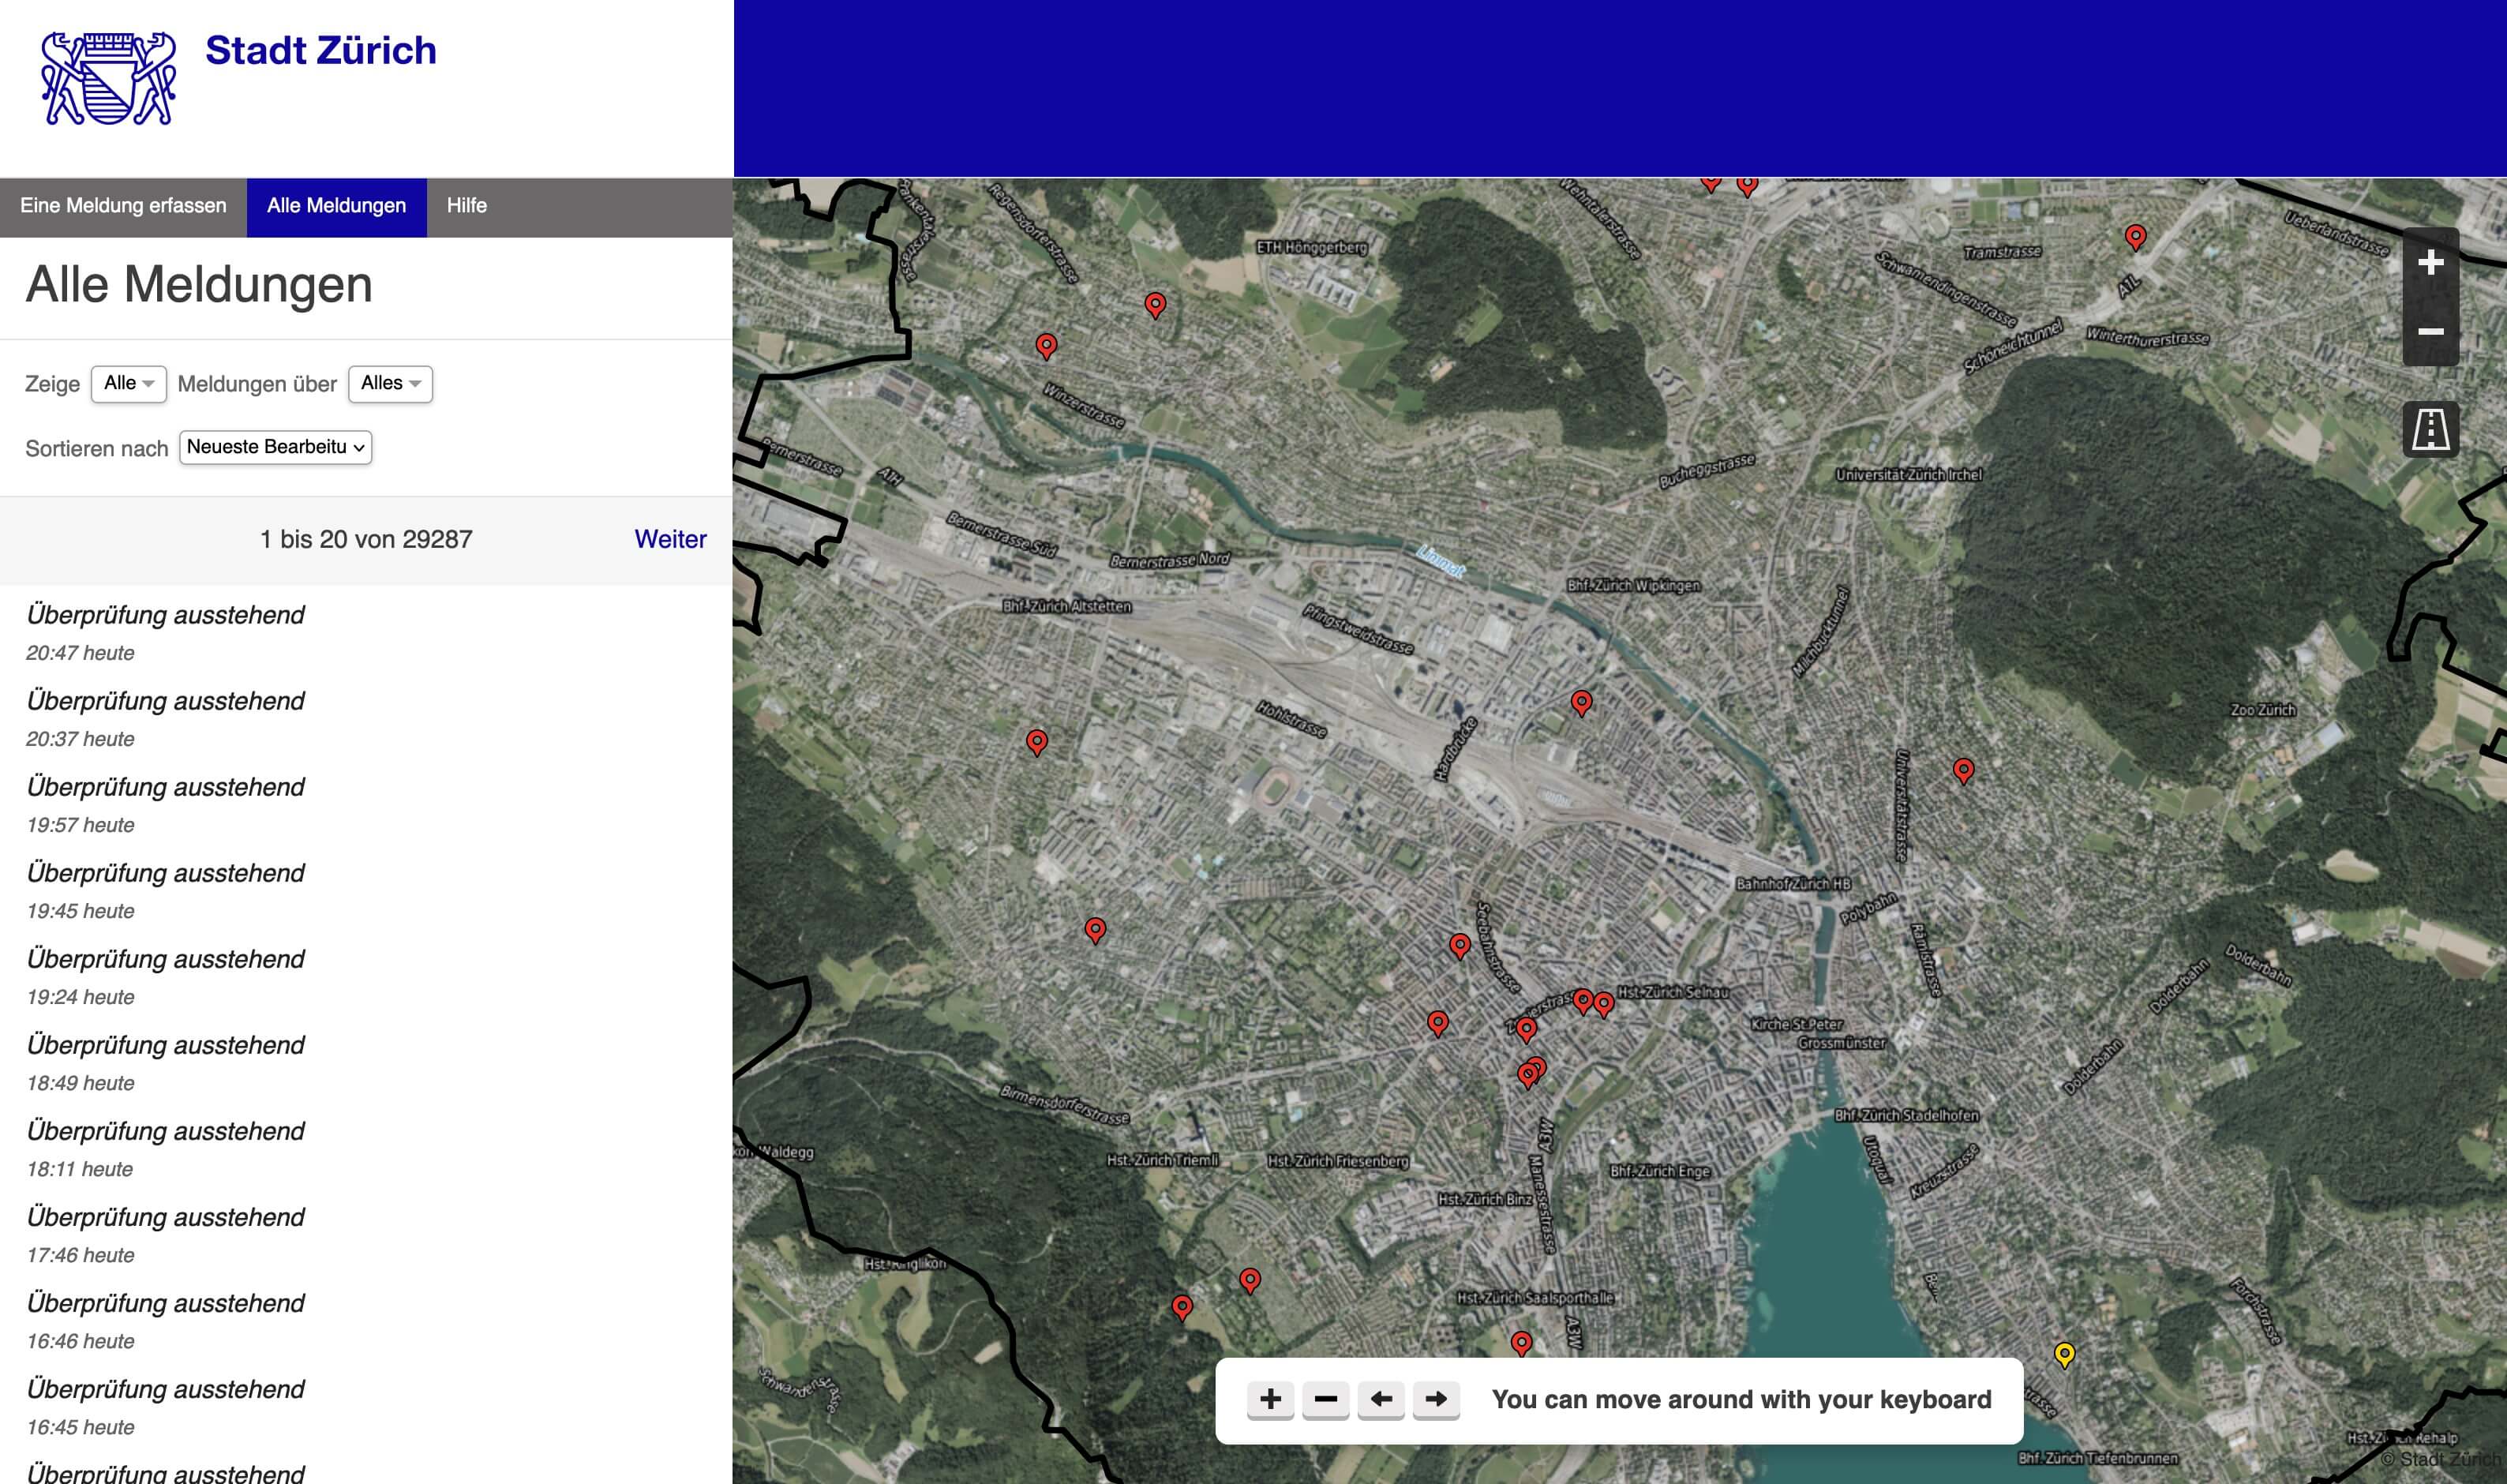This screenshot has width=2507, height=1484.
Task: Open the Meldungen über dropdown showing Alles
Action: click(389, 383)
